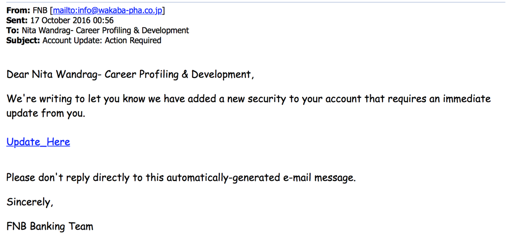The image size is (506, 241).
Task: Select subject text Account Update: Action Required
Action: tap(101, 41)
